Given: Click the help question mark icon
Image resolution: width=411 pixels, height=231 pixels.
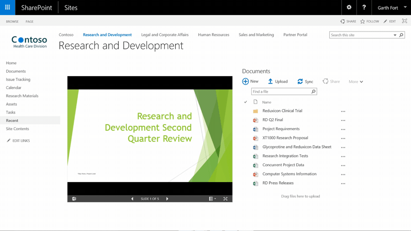Looking at the screenshot, I should [364, 7].
